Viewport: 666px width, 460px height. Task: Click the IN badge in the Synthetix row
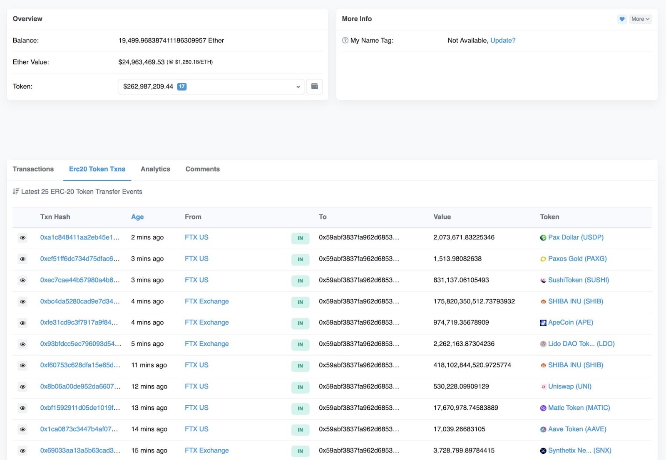point(300,451)
